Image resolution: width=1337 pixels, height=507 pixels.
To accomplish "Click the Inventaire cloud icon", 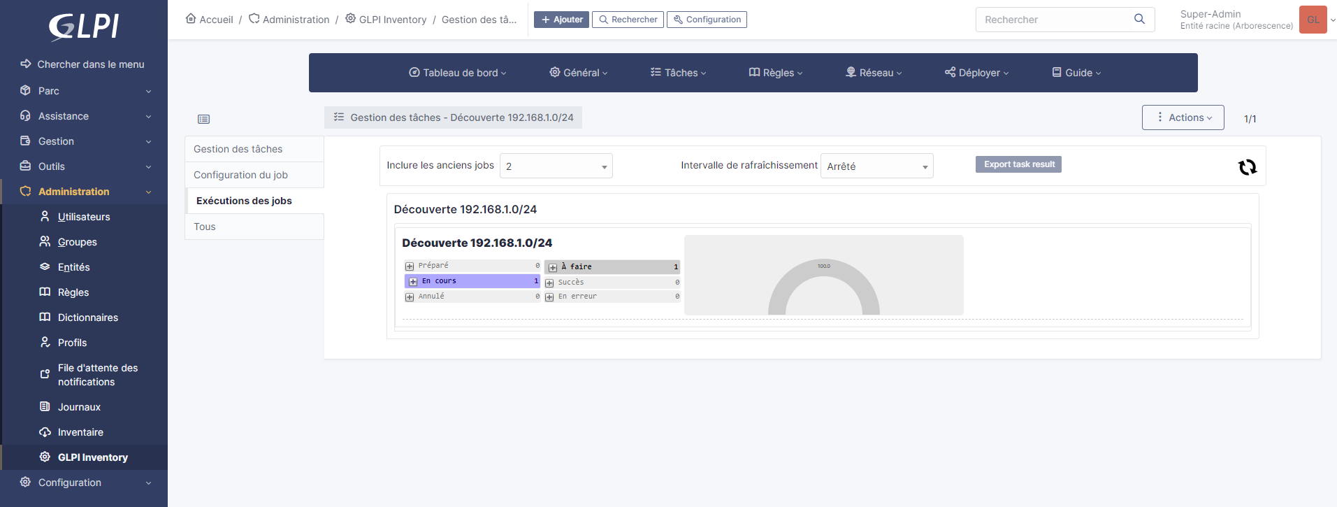I will [45, 431].
